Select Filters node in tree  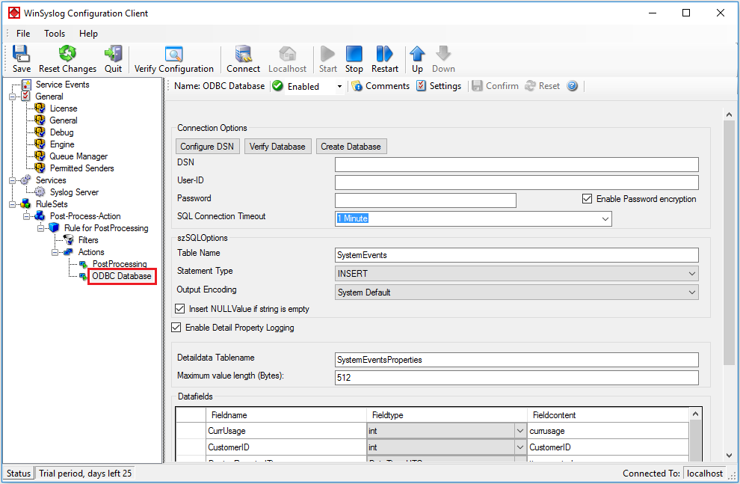(x=88, y=240)
